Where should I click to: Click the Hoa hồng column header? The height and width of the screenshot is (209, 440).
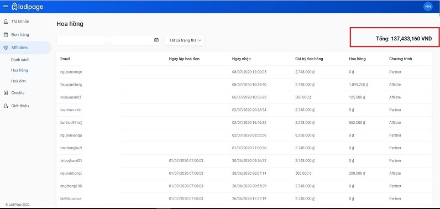pyautogui.click(x=357, y=59)
